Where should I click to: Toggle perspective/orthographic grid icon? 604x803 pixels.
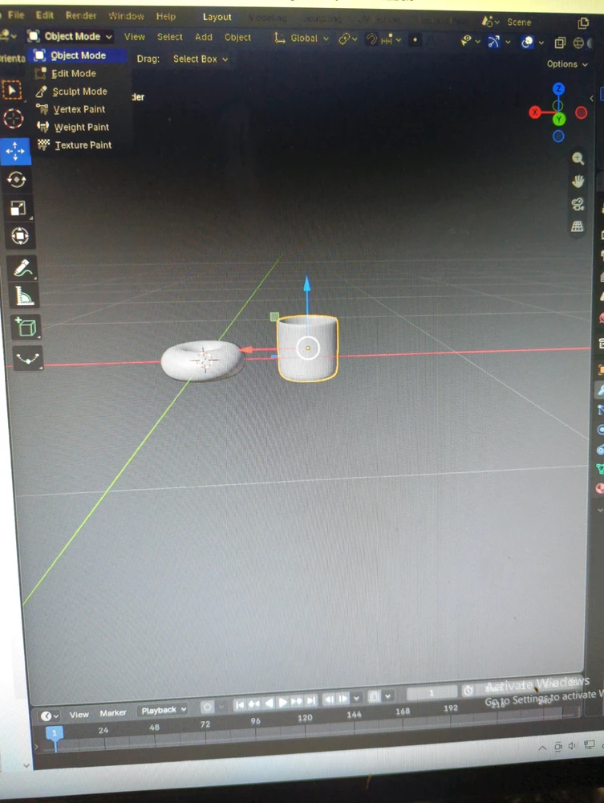(578, 226)
